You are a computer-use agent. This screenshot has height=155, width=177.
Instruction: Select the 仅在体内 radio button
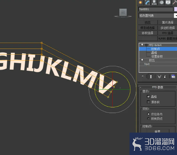pyautogui.click(x=148, y=114)
